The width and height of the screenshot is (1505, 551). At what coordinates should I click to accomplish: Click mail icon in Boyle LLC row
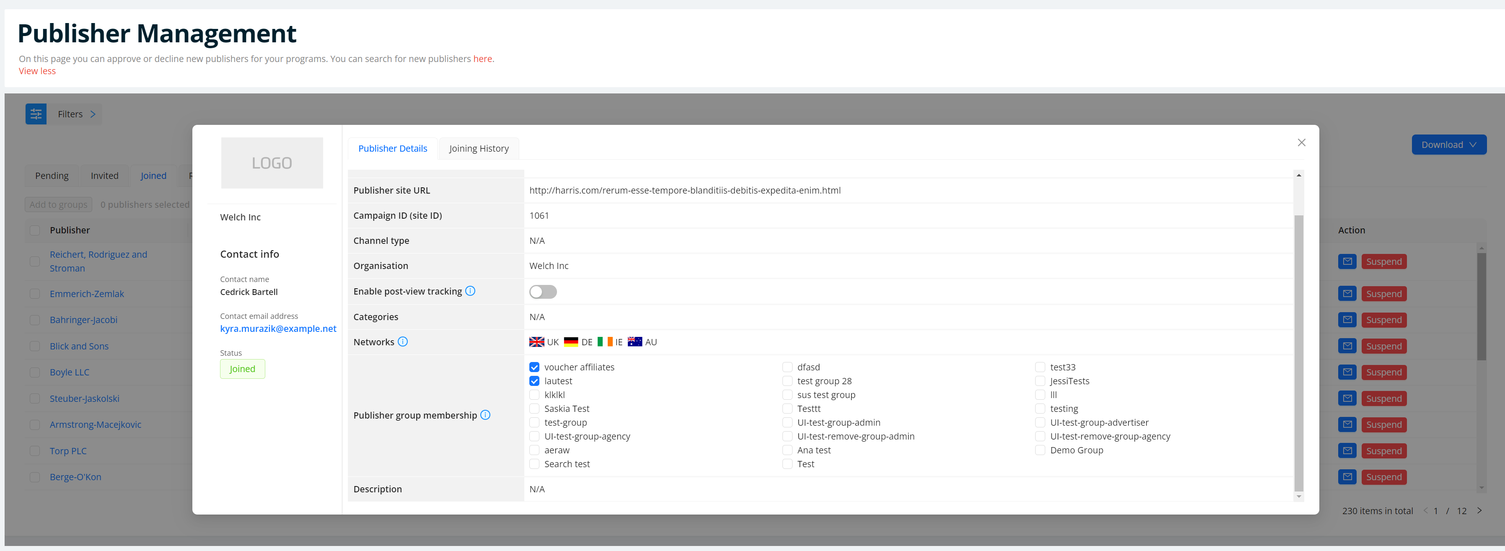tap(1347, 372)
